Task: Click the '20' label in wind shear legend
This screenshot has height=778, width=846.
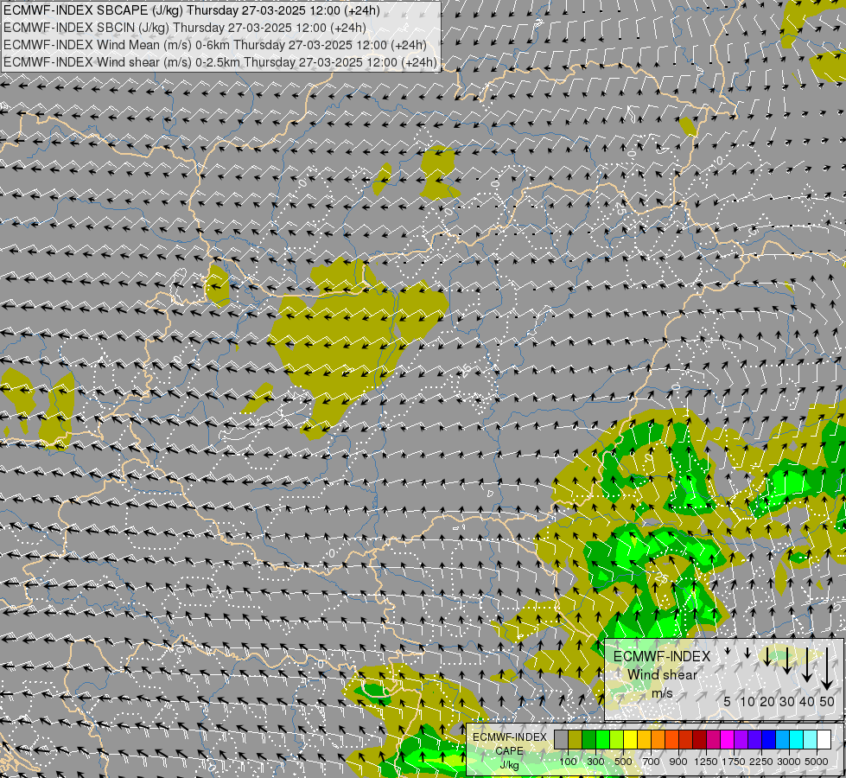Action: coord(767,701)
